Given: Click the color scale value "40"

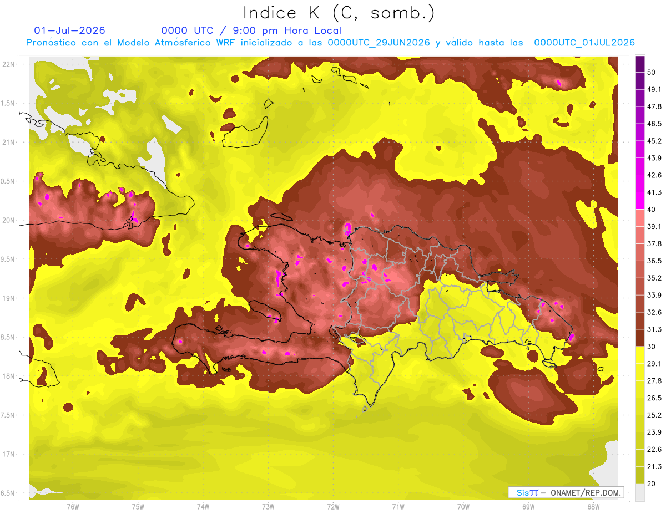Looking at the screenshot, I should [652, 209].
